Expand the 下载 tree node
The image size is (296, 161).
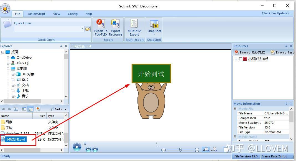pos(13,91)
